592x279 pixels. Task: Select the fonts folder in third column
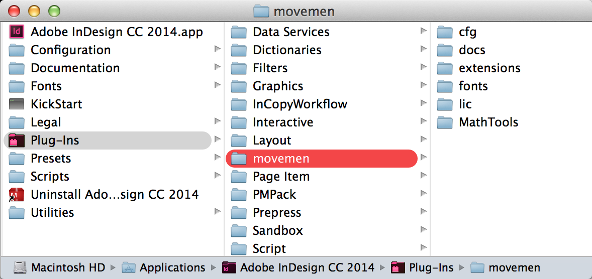[462, 86]
